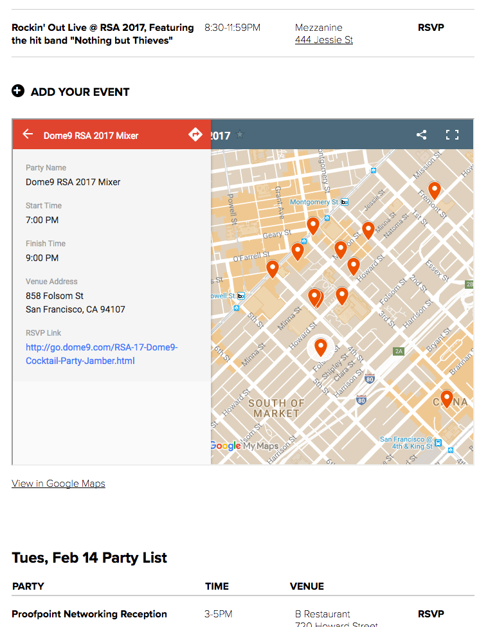Click the plus icon beside Add Your Event
The height and width of the screenshot is (627, 488).
(18, 91)
